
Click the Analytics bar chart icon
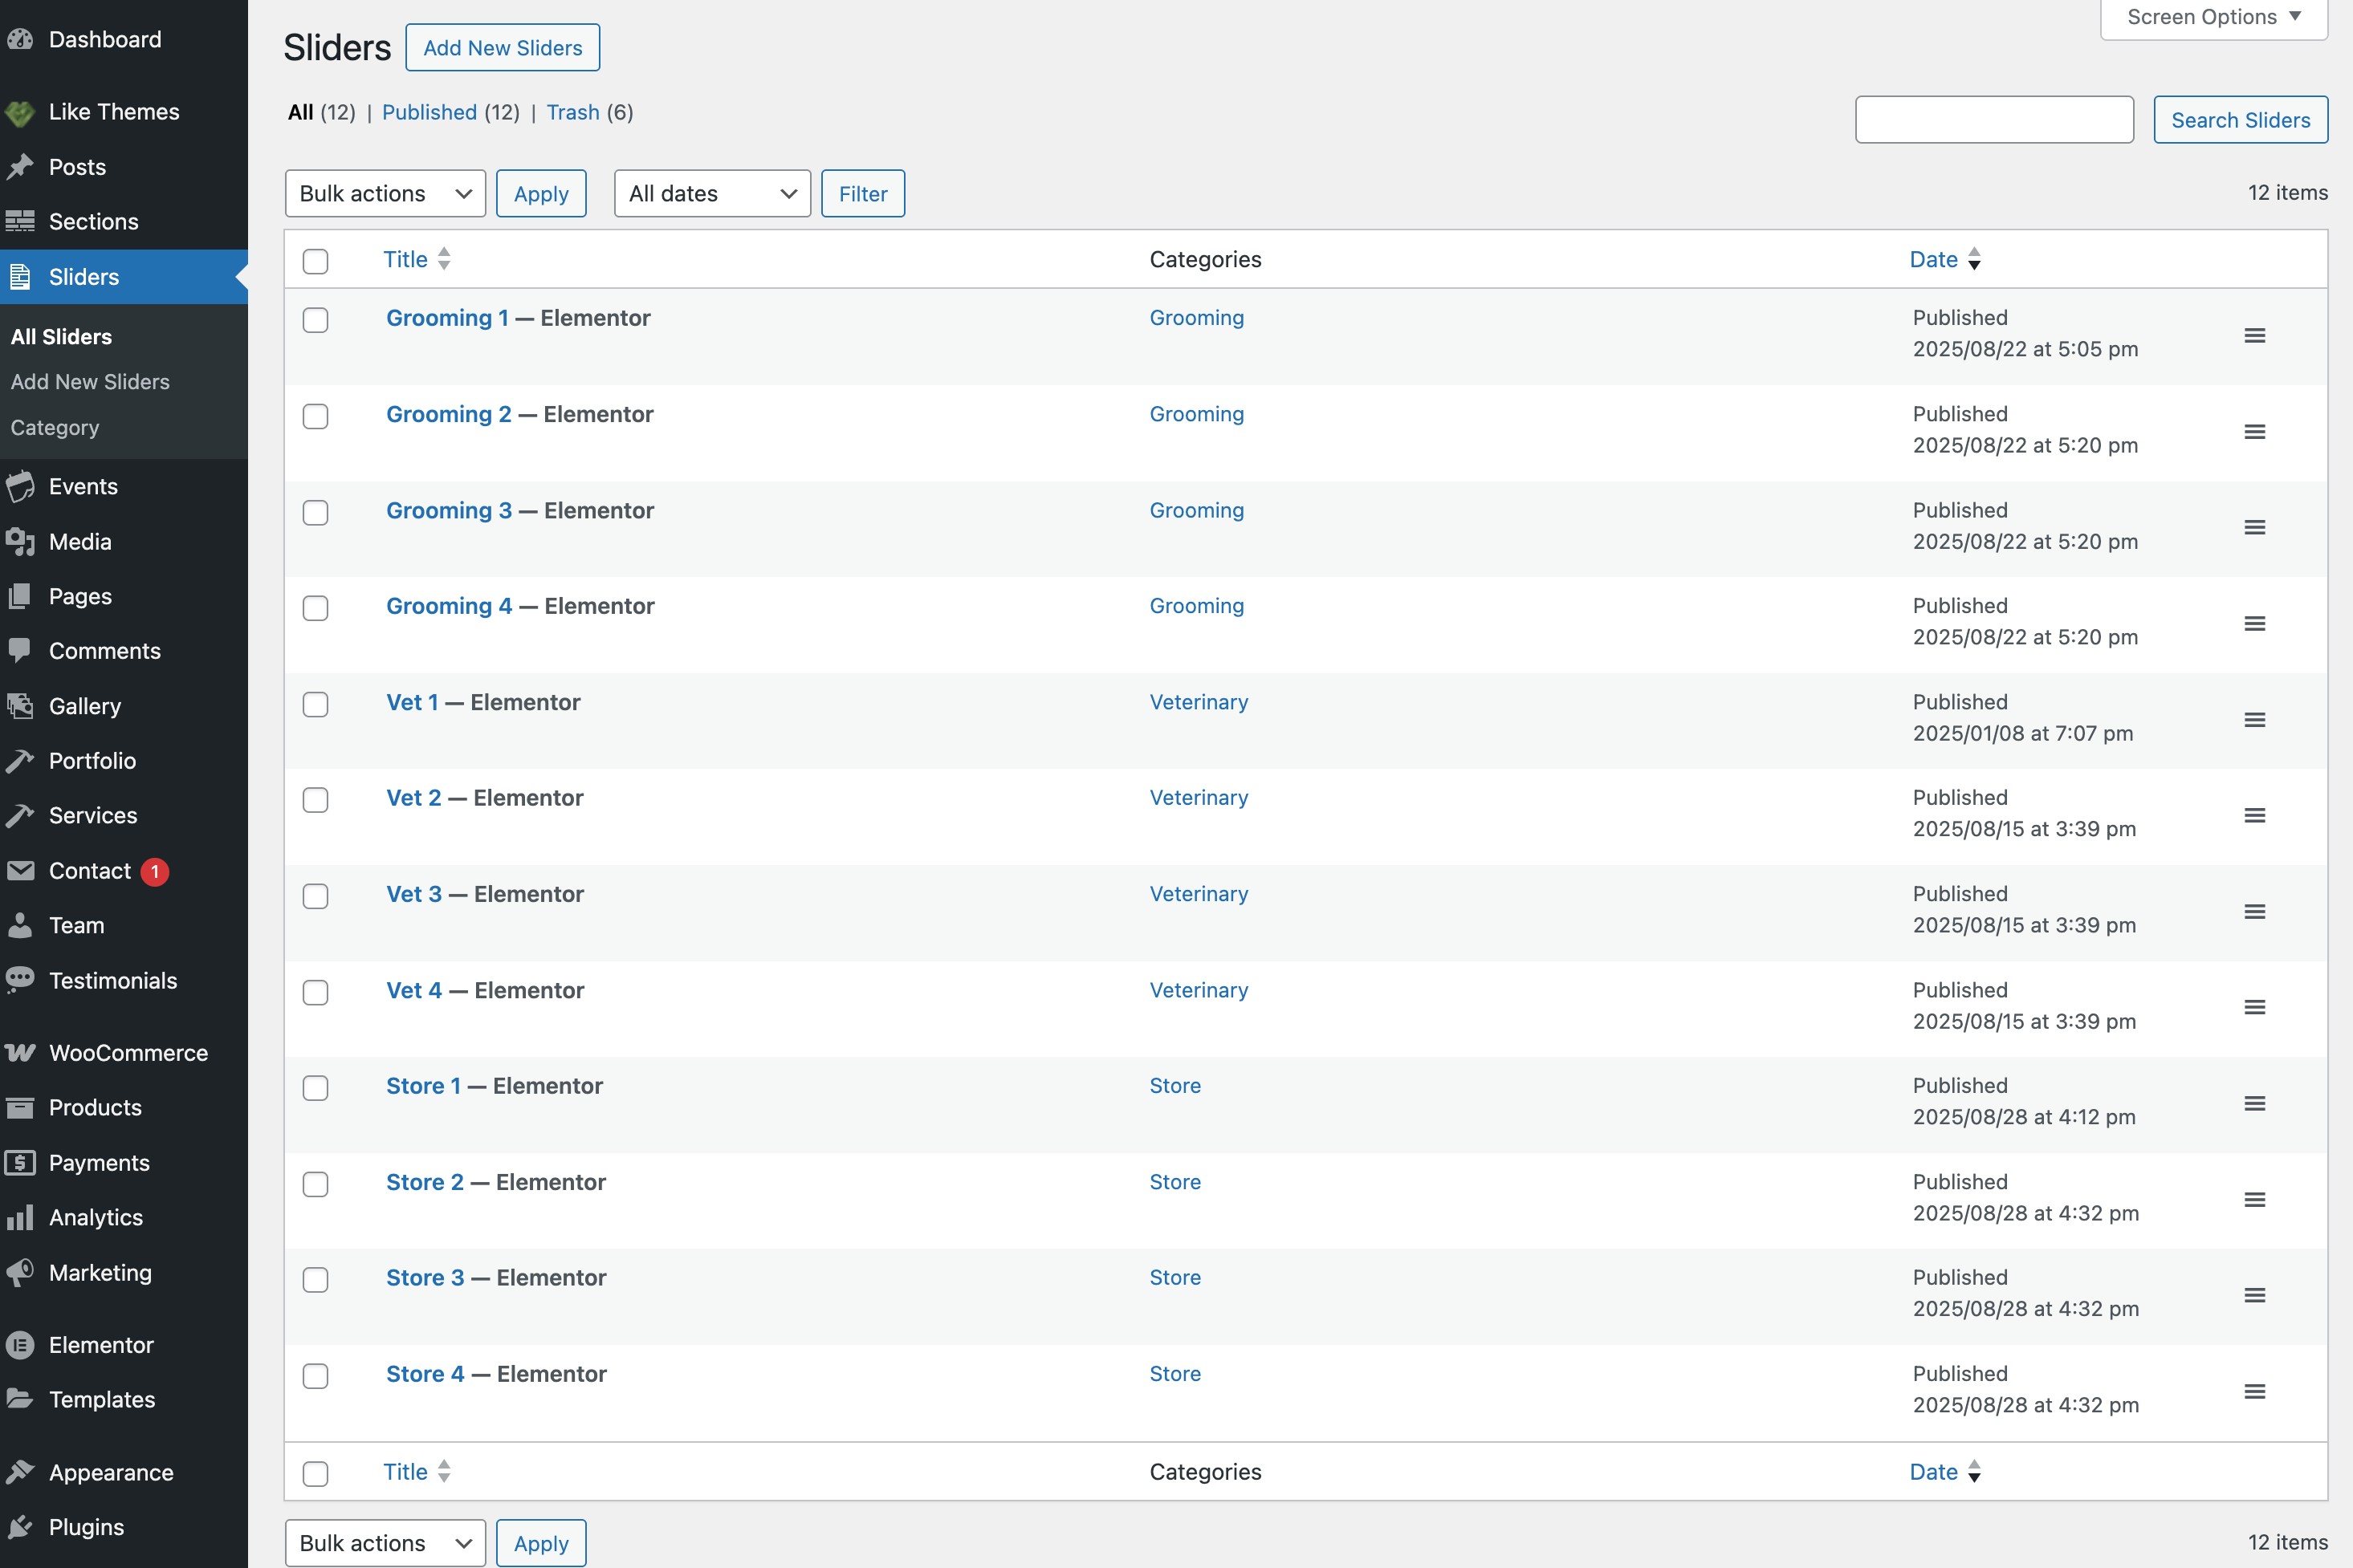coord(20,1218)
